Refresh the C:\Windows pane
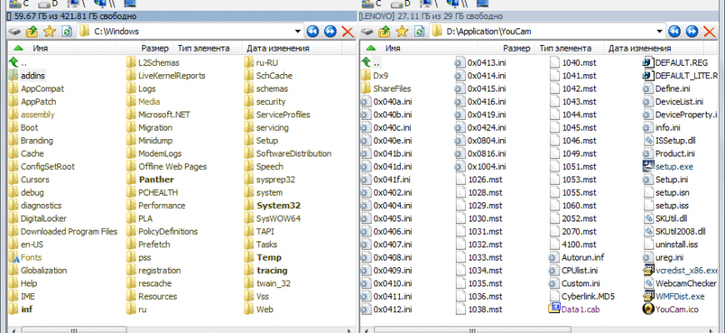 click(x=67, y=32)
